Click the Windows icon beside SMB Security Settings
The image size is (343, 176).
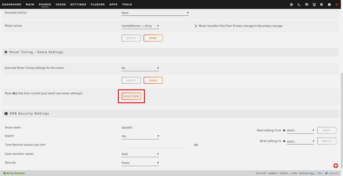[x=6, y=113]
